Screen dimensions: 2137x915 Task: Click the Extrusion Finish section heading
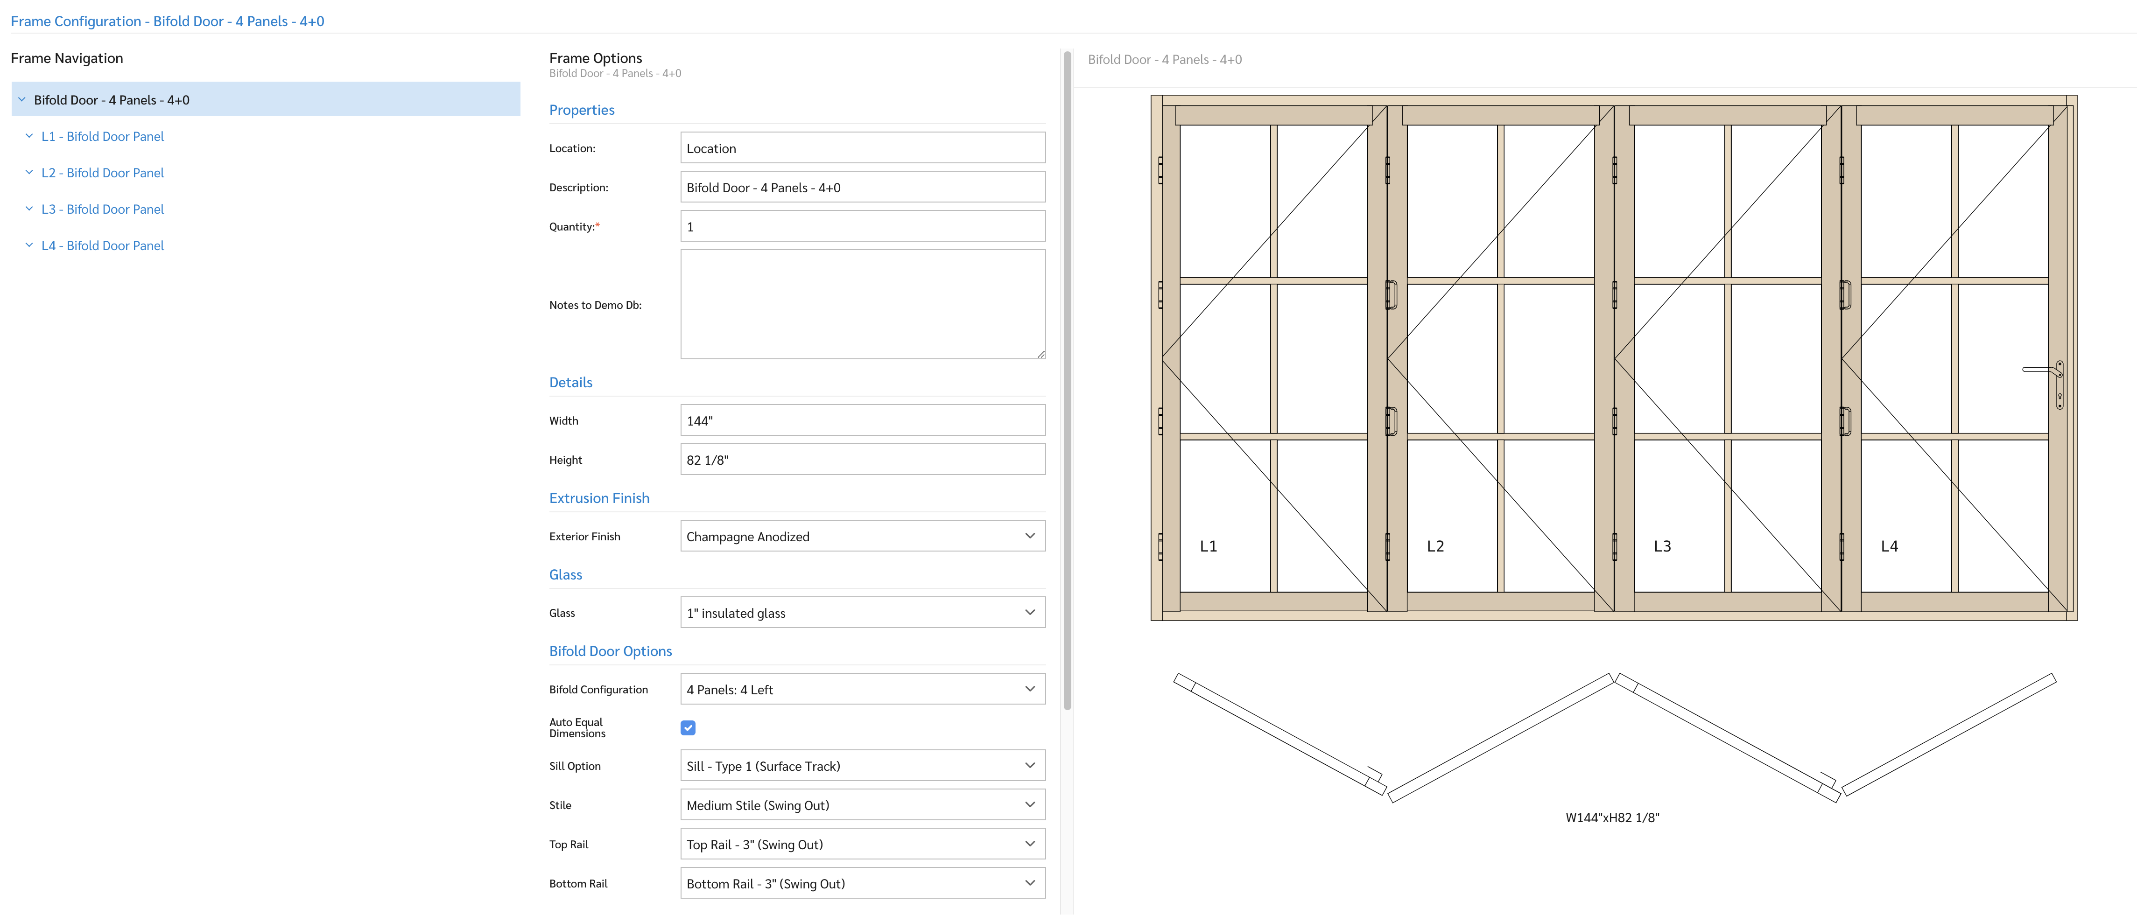coord(599,498)
